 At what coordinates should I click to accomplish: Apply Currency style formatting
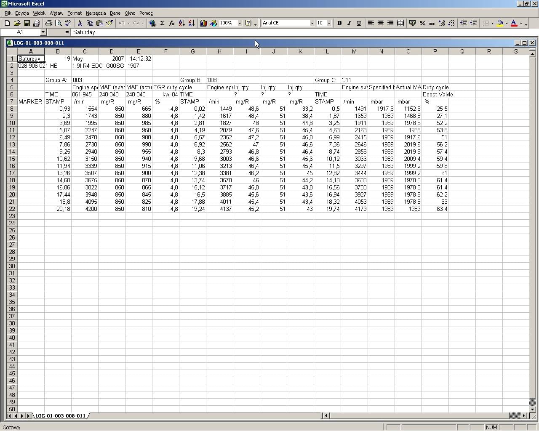pos(413,23)
